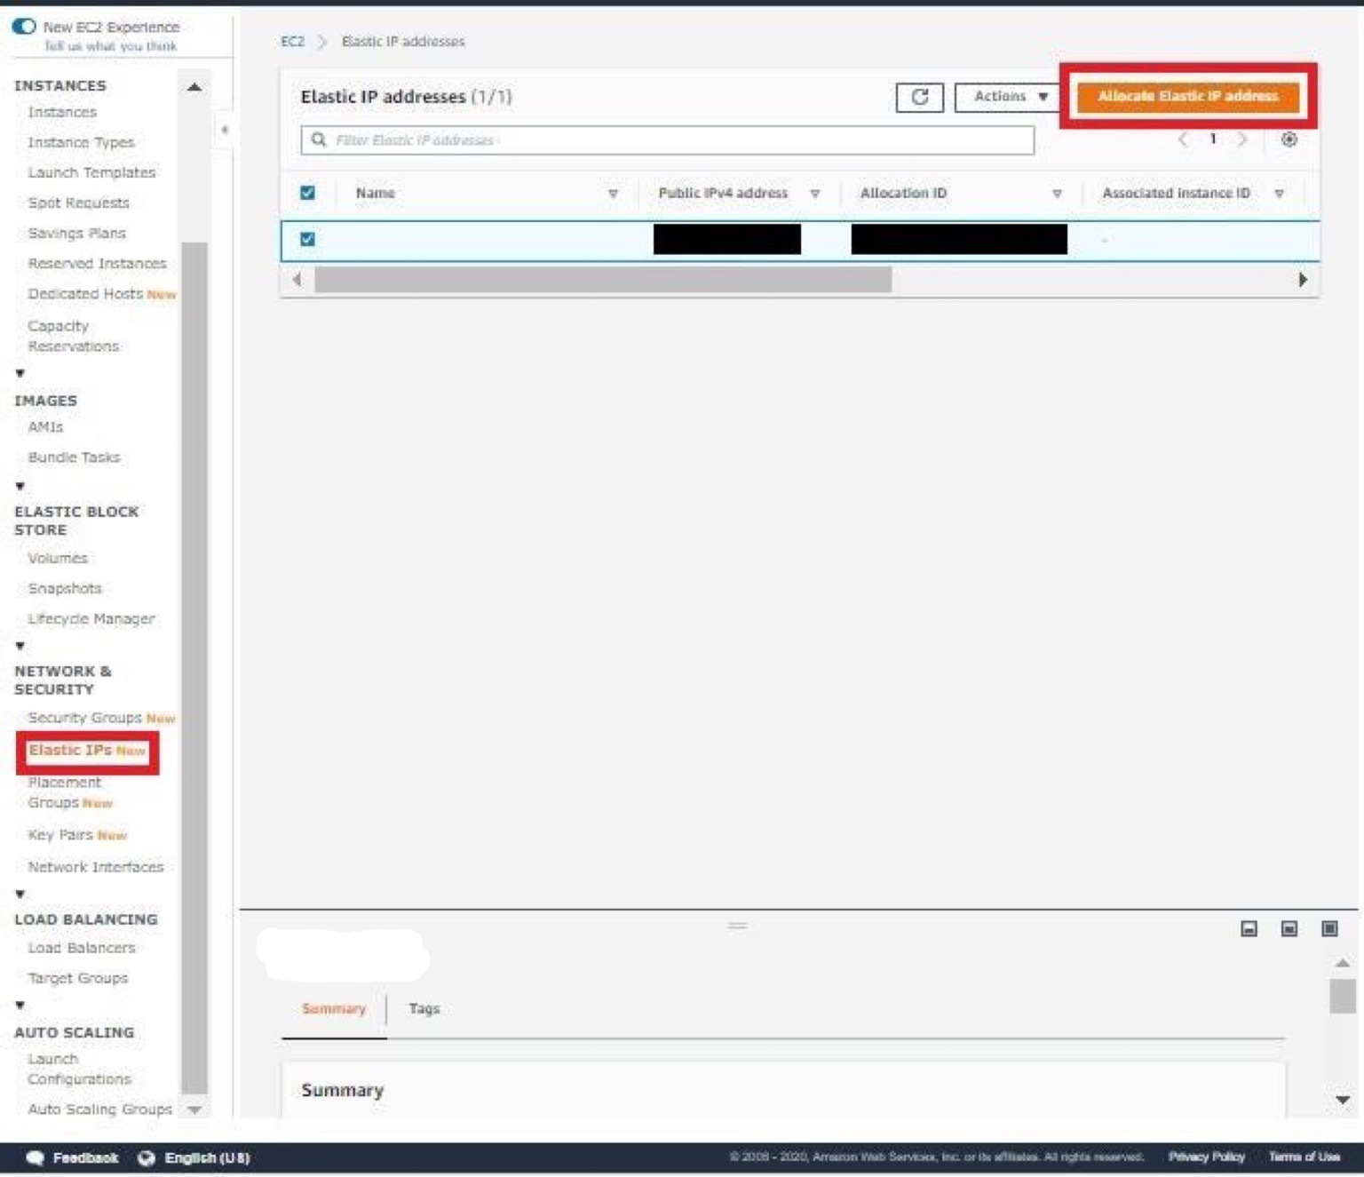1364x1177 pixels.
Task: Open Instance Types in sidebar
Action: 81,142
